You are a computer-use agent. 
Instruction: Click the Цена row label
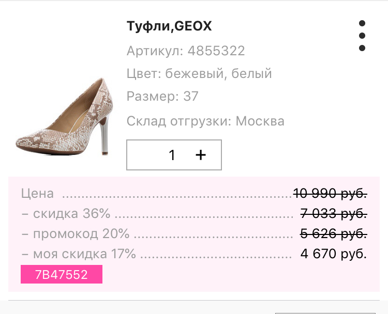37,194
